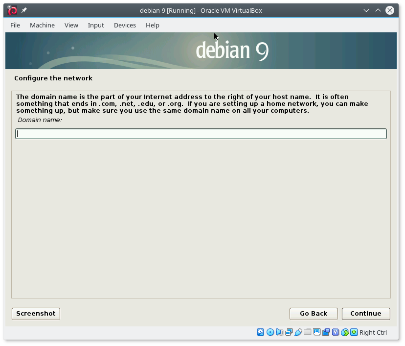Viewport: 405px width, 346px height.
Task: Click the network adapter status icon
Action: pos(289,332)
